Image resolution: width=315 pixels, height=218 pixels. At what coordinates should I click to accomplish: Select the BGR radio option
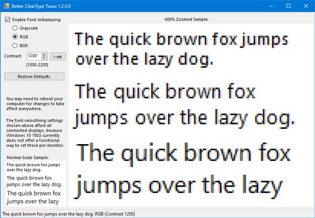pos(15,46)
